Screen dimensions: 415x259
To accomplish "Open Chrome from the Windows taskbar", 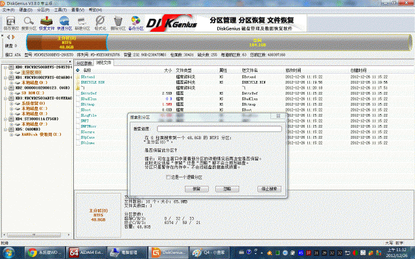I will click(x=44, y=253).
